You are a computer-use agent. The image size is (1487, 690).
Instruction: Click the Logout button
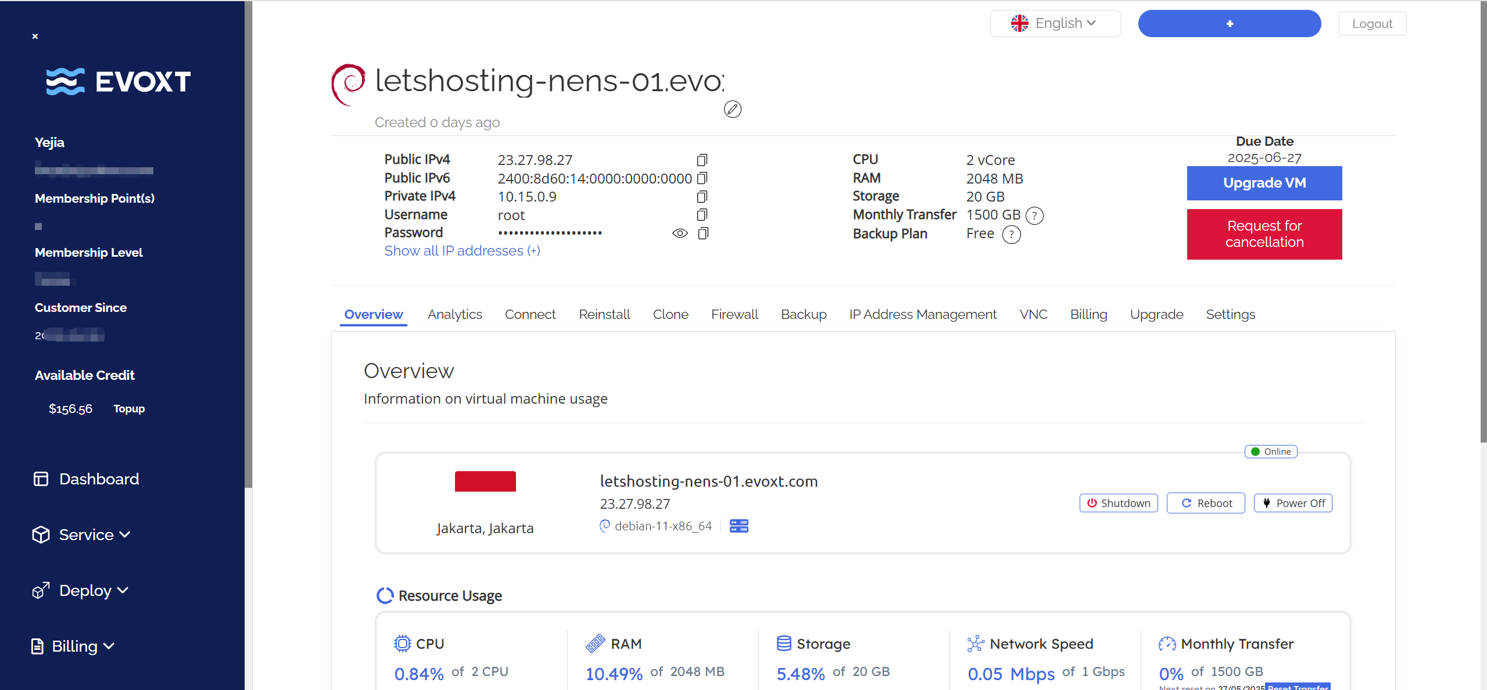[1373, 24]
